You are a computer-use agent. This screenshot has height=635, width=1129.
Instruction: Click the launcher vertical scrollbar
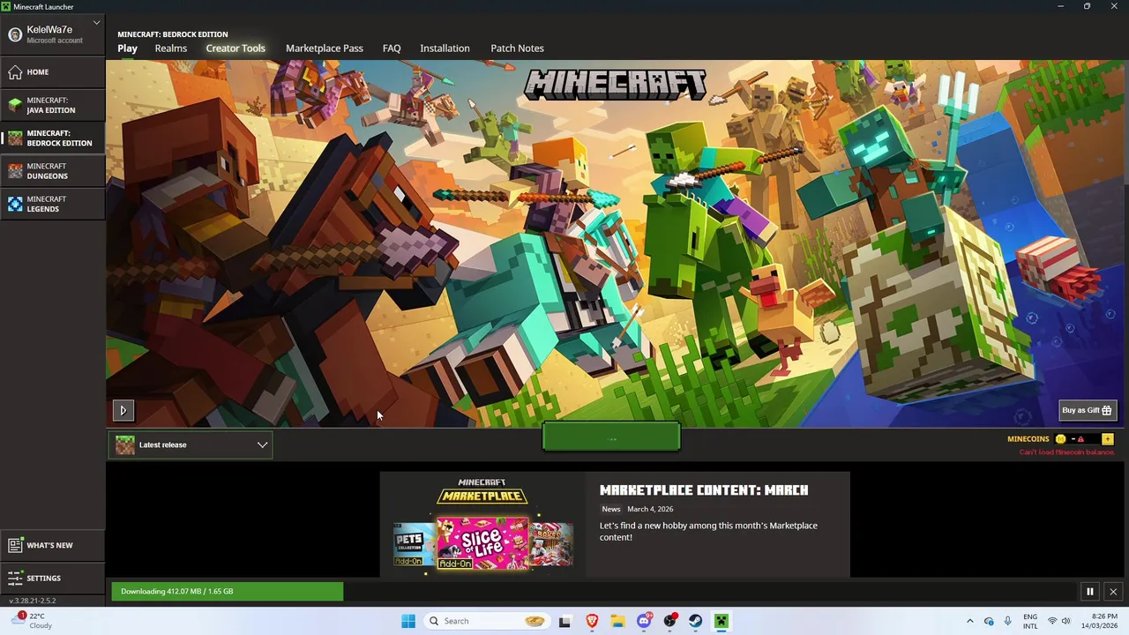[x=1125, y=123]
